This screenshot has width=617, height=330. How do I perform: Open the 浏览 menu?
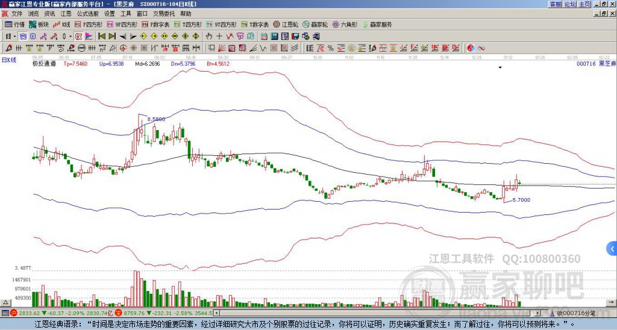pyautogui.click(x=34, y=14)
